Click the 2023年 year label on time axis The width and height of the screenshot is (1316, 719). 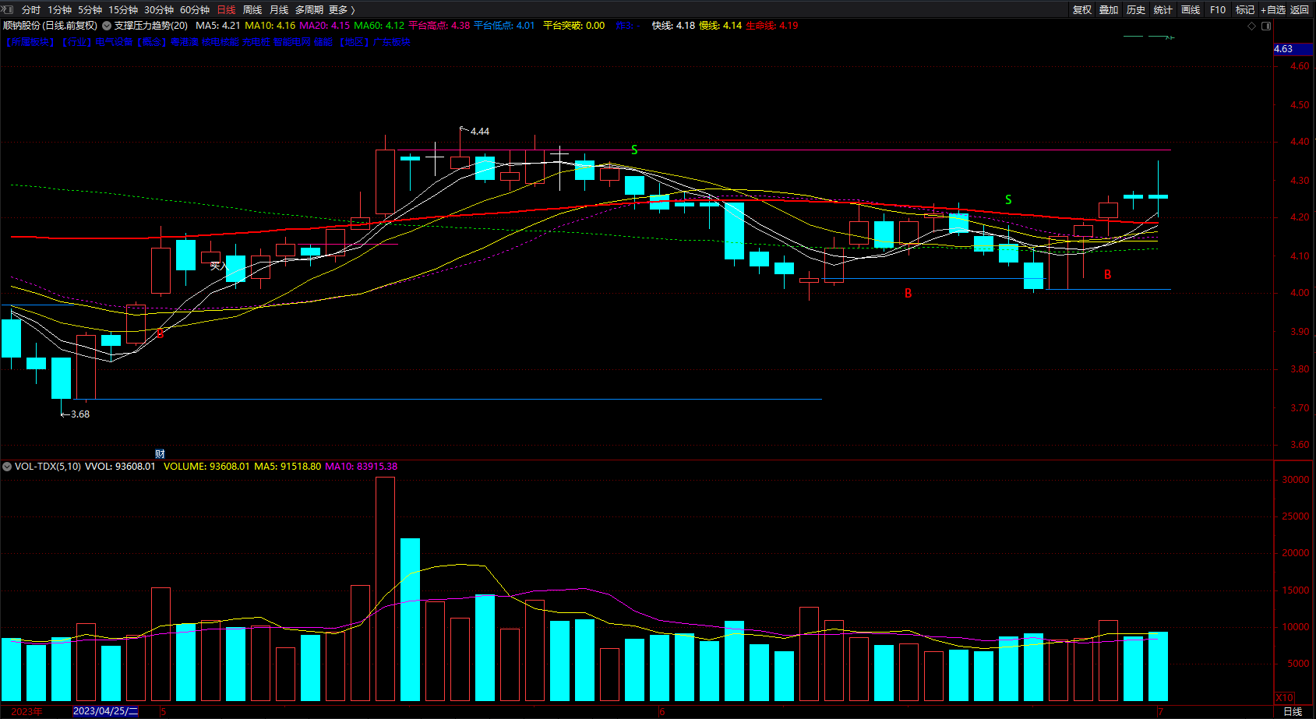click(x=27, y=711)
